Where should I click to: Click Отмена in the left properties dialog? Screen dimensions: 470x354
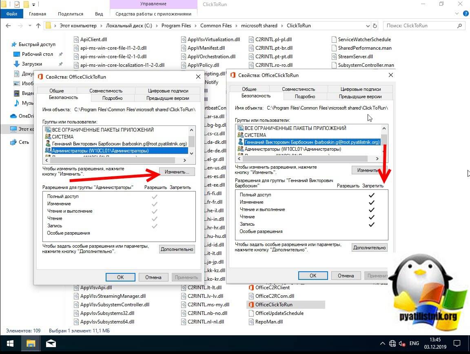coord(153,277)
